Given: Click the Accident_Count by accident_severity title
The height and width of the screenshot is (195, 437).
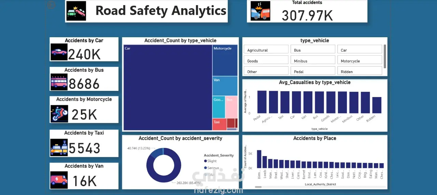Looking at the screenshot, I should pos(180,138).
